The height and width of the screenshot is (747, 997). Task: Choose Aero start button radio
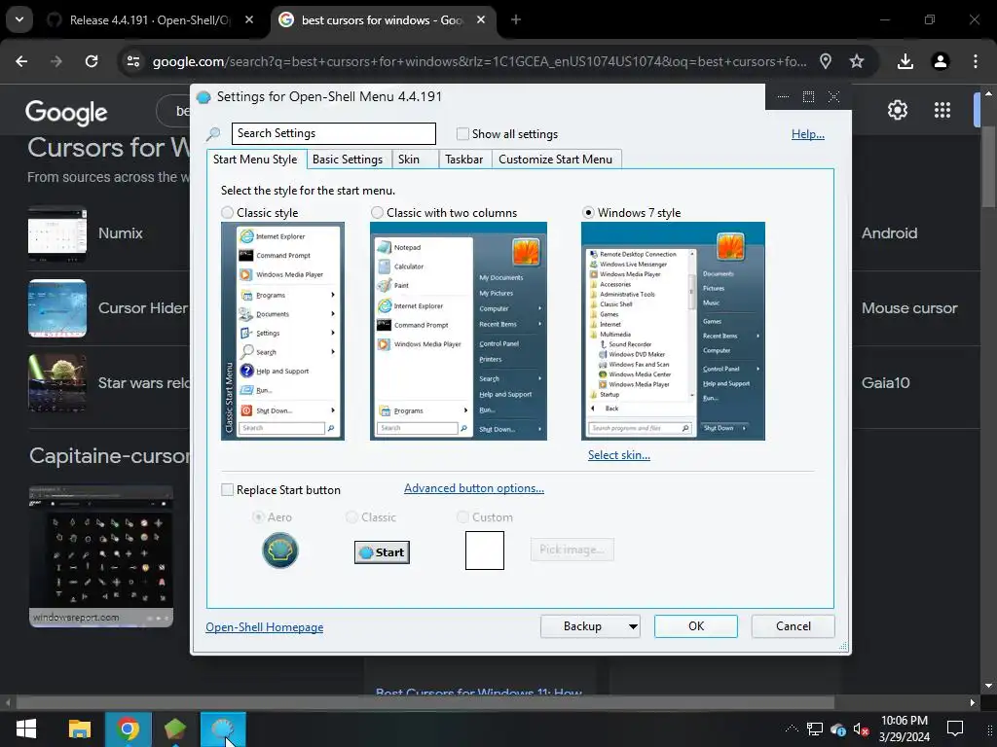pos(258,517)
